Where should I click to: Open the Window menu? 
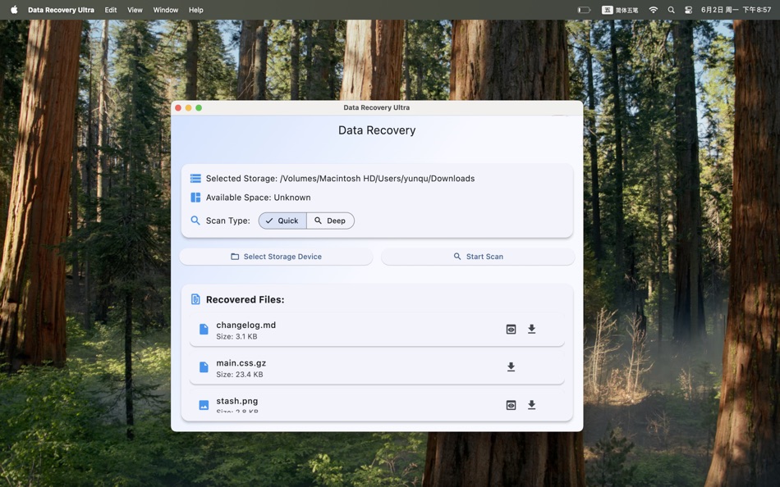click(166, 10)
